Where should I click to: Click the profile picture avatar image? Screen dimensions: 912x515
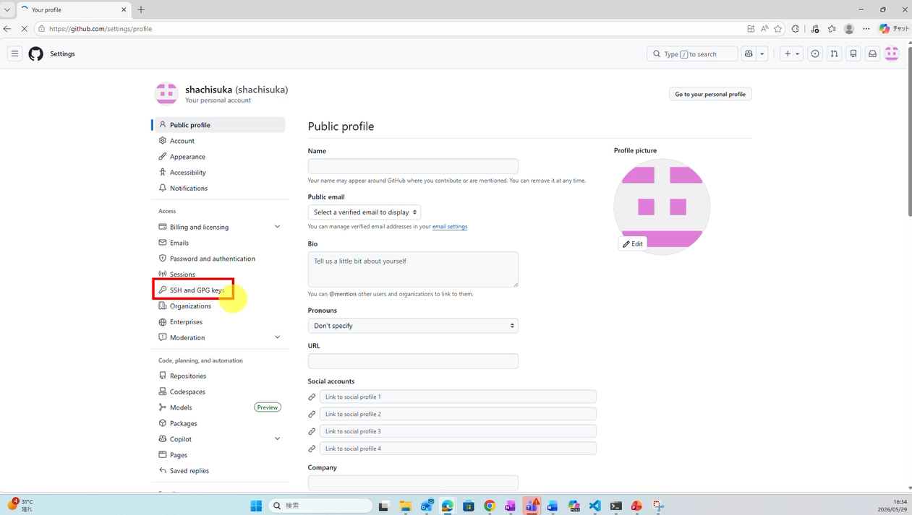[x=662, y=207]
